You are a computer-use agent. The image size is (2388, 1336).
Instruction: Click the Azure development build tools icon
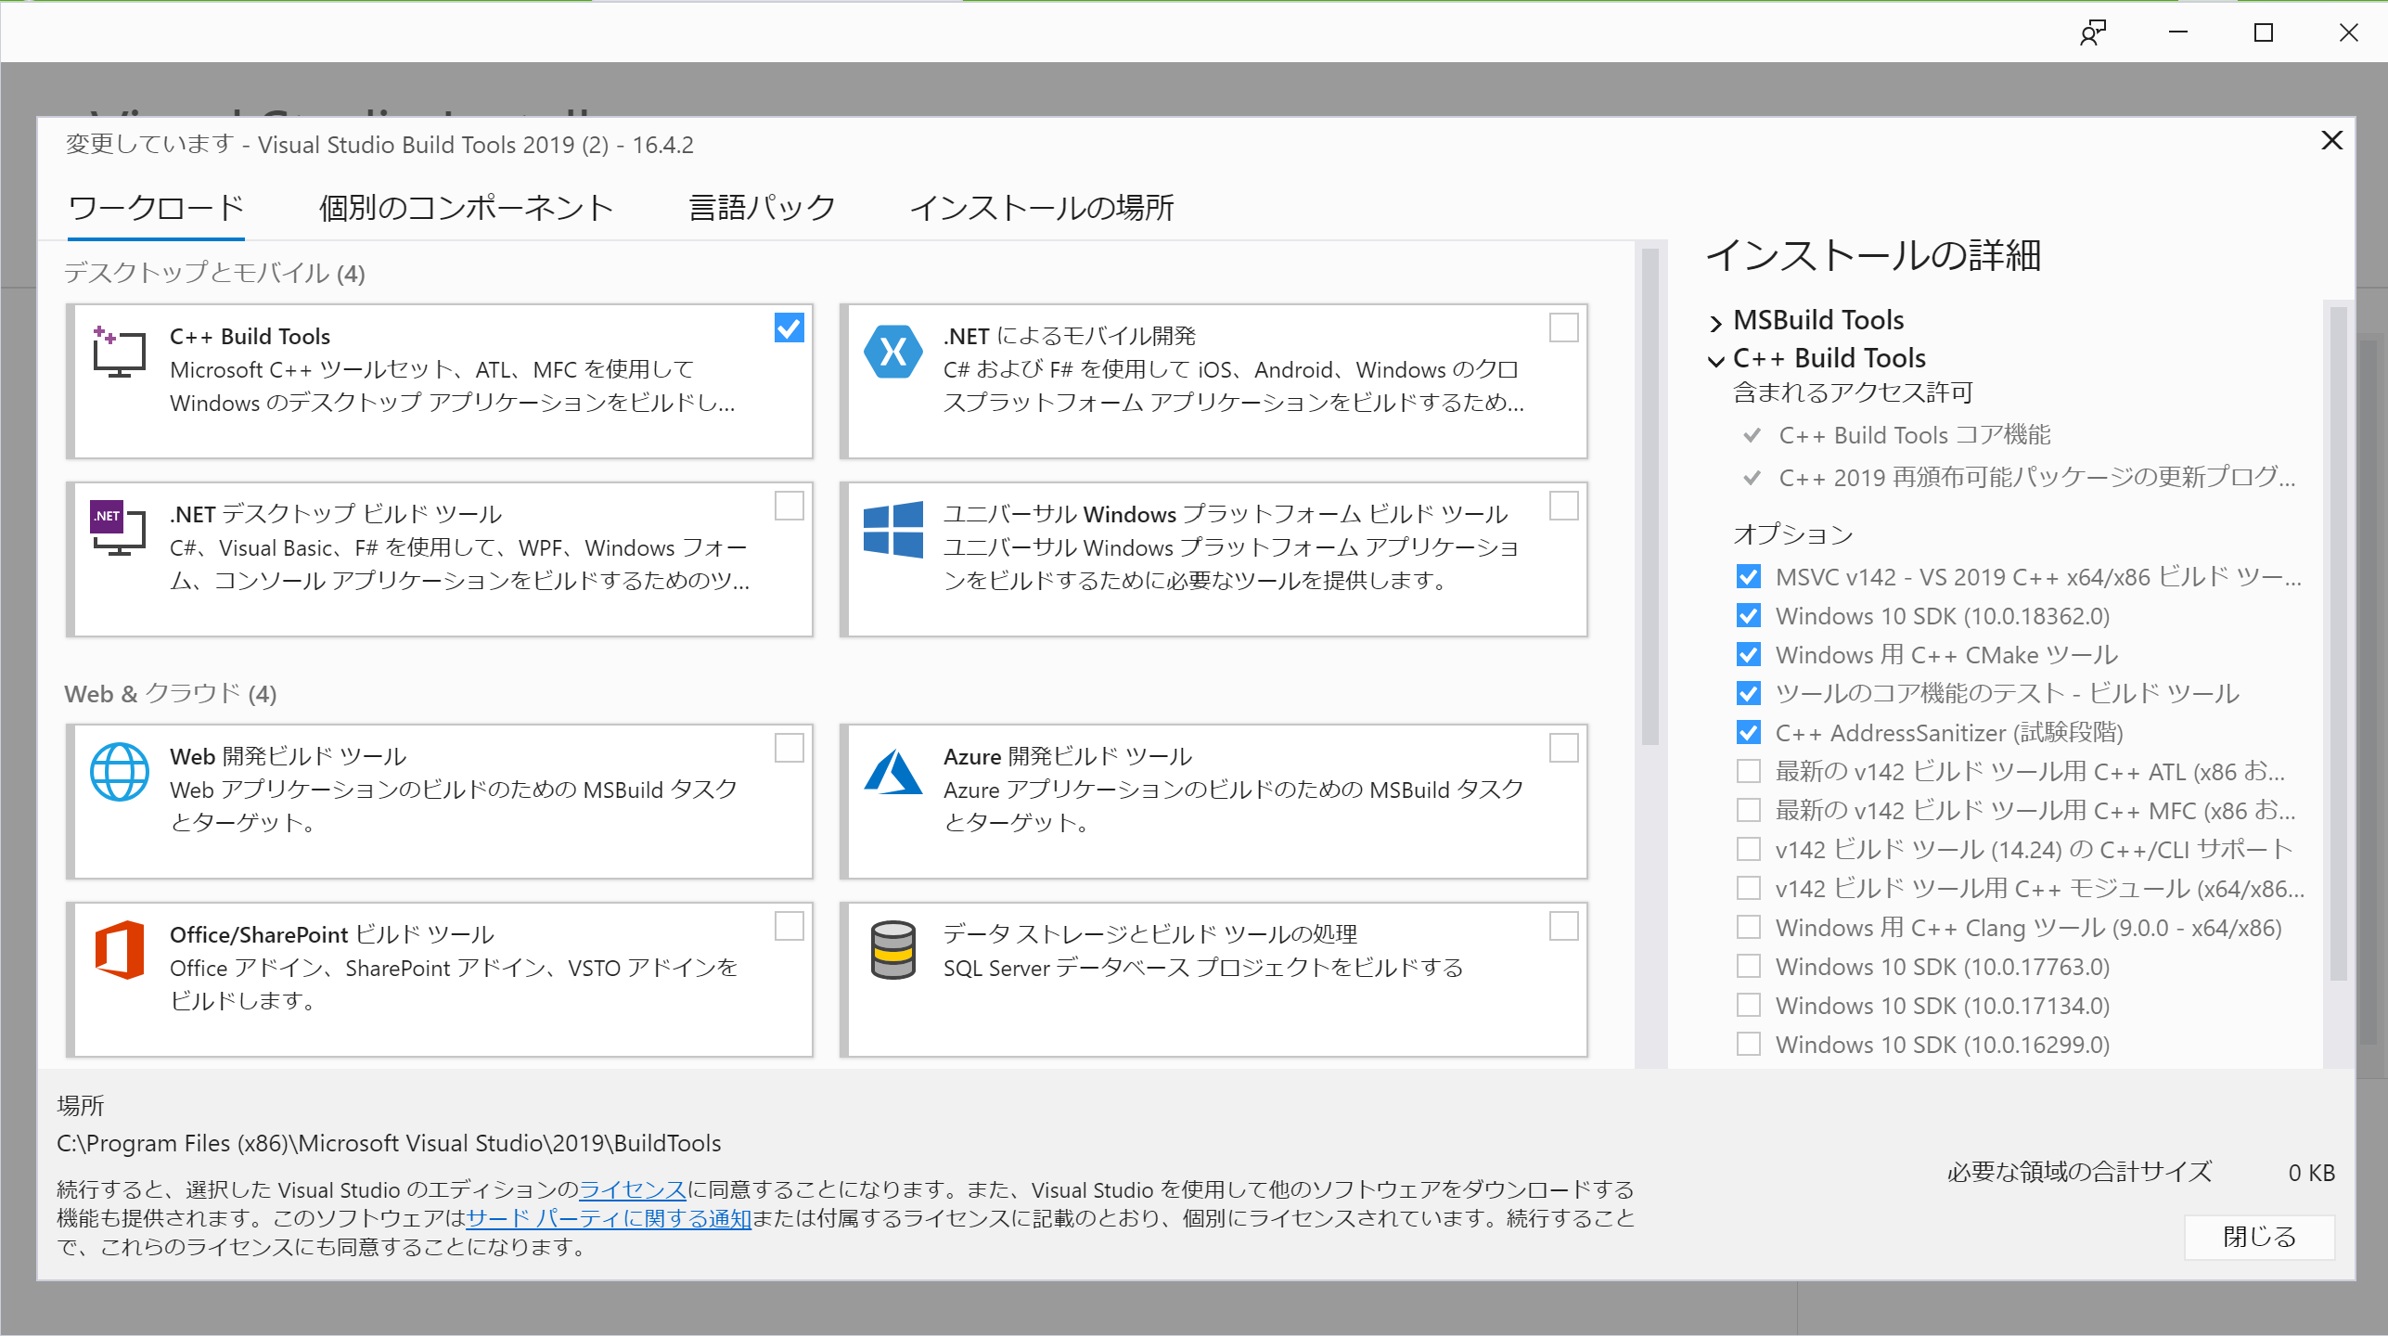pos(892,772)
